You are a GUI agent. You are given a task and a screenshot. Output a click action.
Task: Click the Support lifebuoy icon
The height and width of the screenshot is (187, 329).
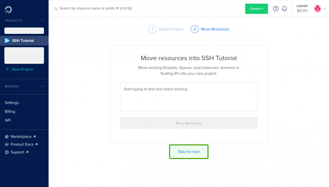(x=7, y=152)
